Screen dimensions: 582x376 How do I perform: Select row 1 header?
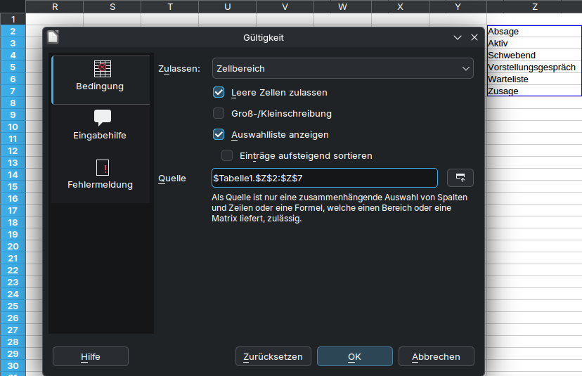[13, 19]
